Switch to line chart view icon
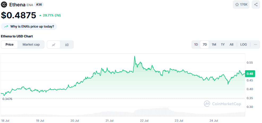This screenshot has height=123, width=262. pyautogui.click(x=54, y=45)
